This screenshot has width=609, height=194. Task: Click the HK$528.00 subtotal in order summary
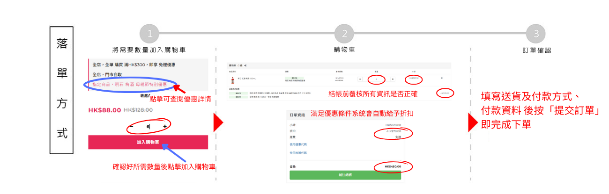pos(394,125)
